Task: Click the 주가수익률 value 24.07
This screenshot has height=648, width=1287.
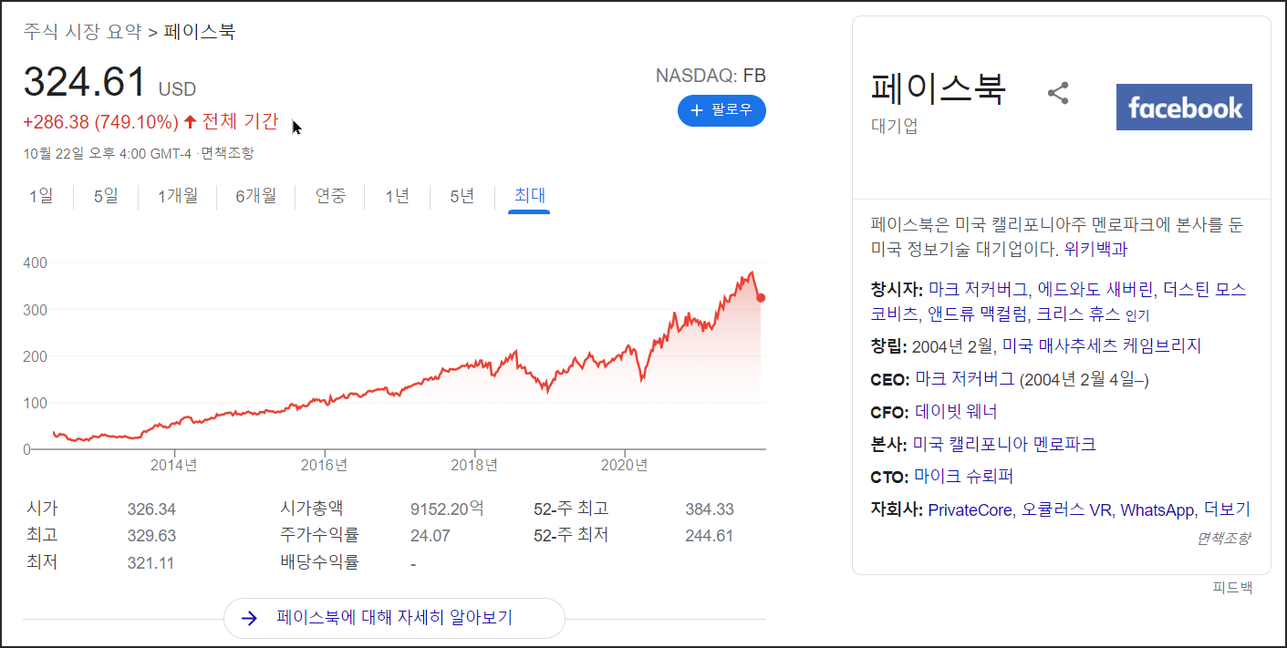Action: (431, 536)
